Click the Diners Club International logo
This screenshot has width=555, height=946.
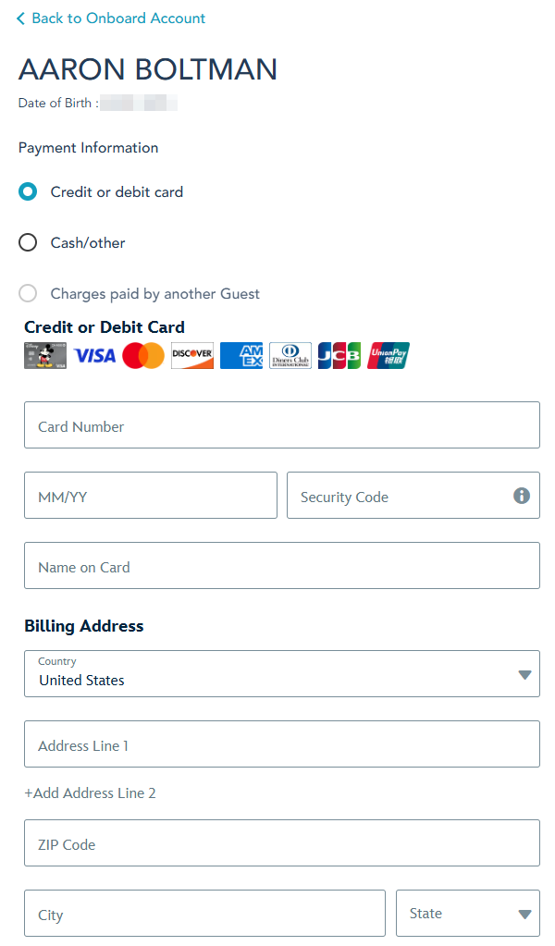(290, 356)
